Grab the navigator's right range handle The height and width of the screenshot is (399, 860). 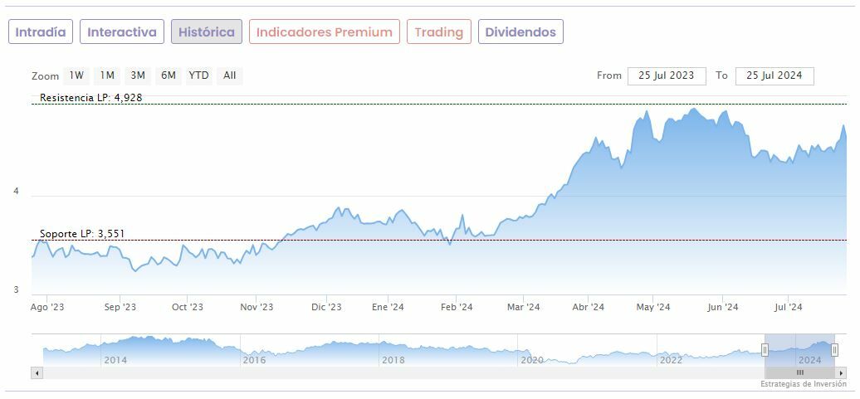834,350
